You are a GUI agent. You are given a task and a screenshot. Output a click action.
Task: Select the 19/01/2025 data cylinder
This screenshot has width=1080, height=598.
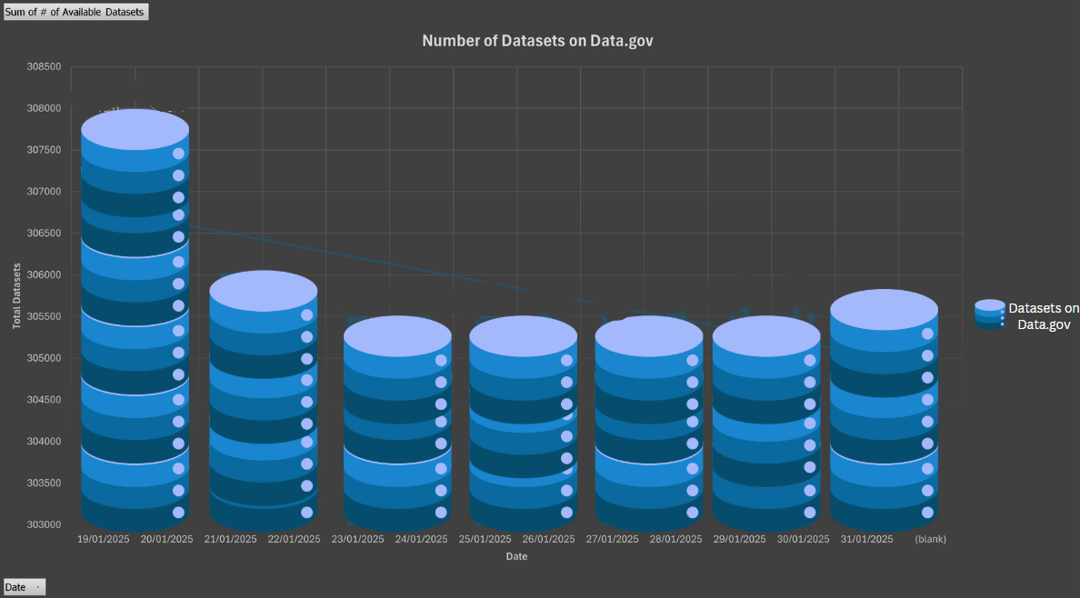point(135,318)
